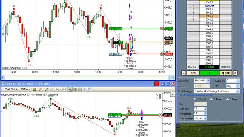Click the < button left of REV
This screenshot has height=137, width=244.
click(x=184, y=73)
